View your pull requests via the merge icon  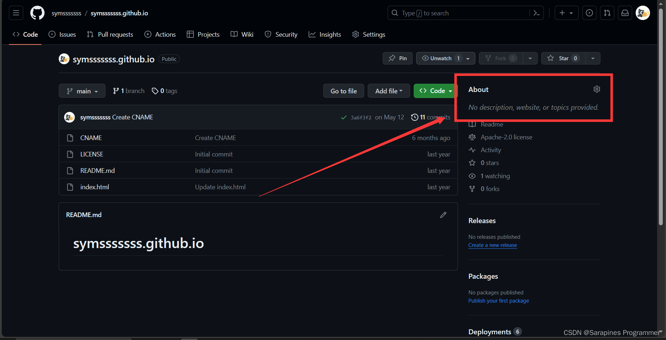607,13
